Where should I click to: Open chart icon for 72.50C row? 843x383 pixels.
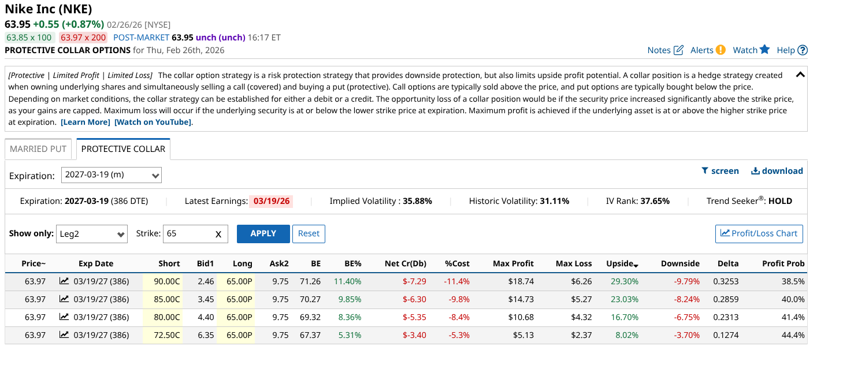coord(64,335)
